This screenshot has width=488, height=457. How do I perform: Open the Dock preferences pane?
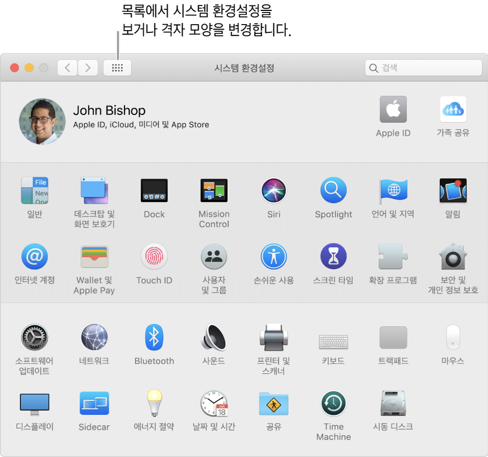point(154,190)
